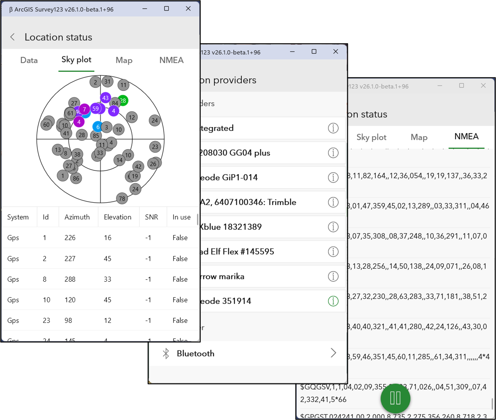
Task: Select the Gps satellite 1 table row
Action: pos(99,238)
